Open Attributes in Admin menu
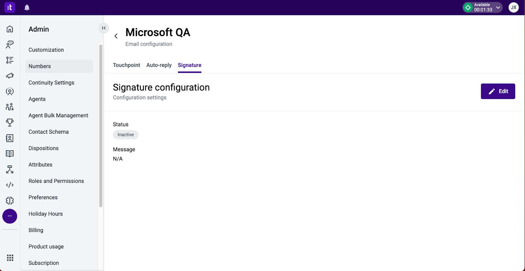The image size is (525, 271). 59,165
